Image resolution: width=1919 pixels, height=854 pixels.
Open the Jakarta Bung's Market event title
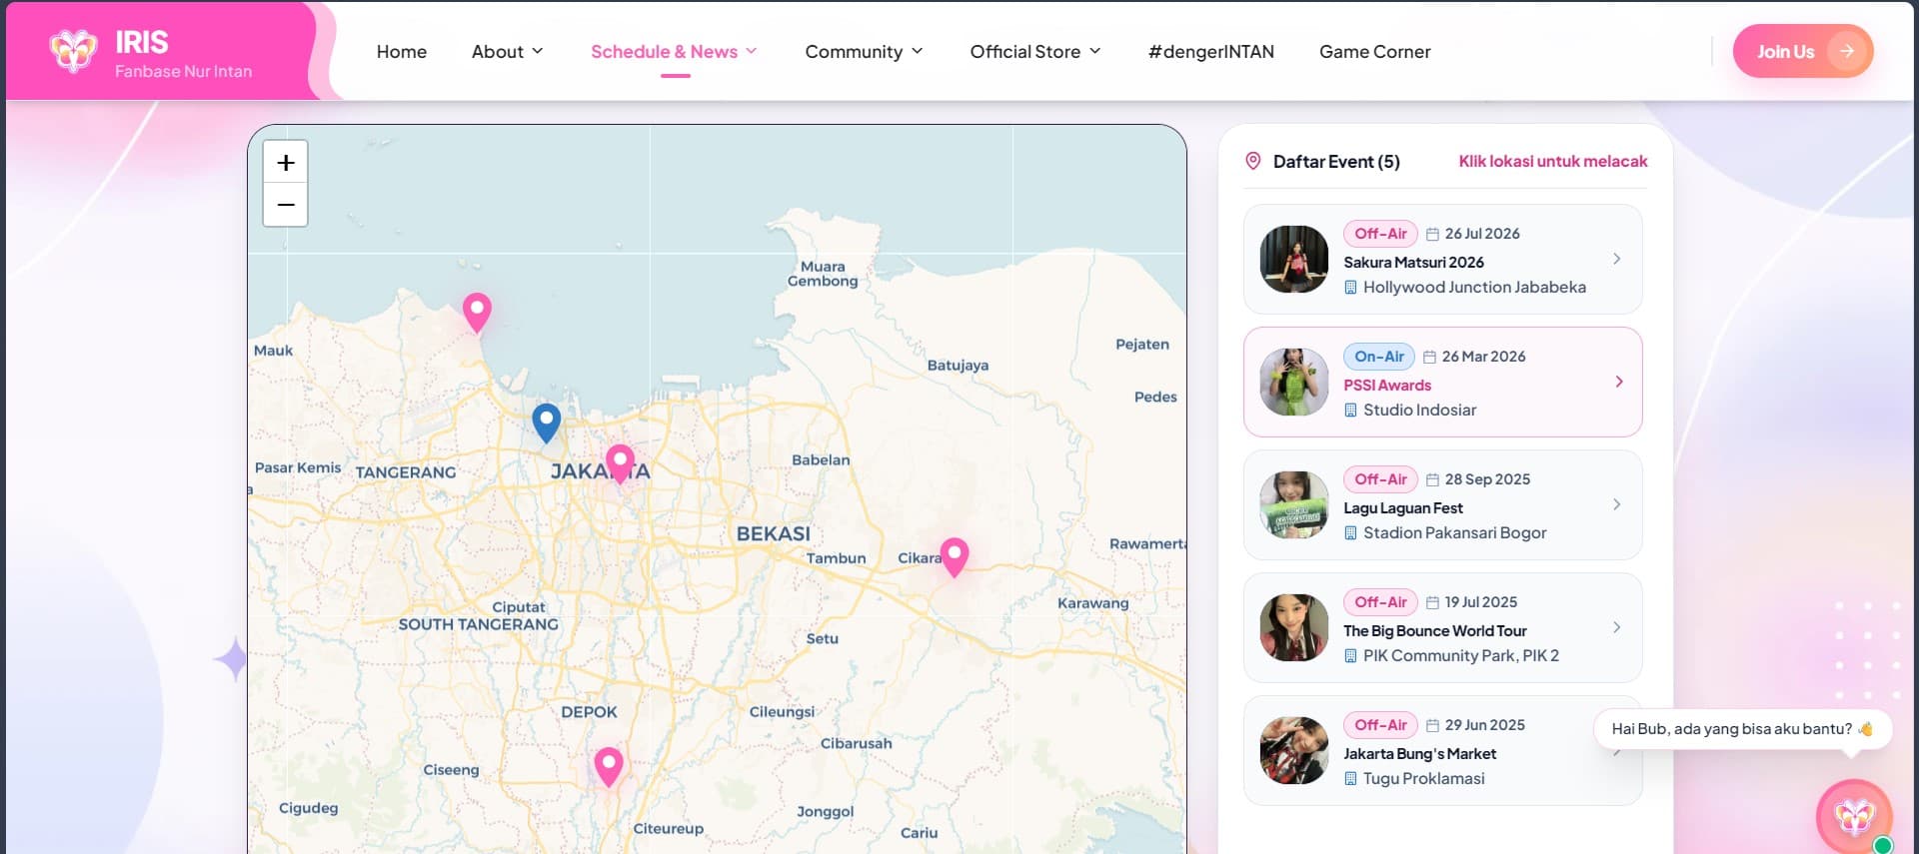[x=1419, y=754]
